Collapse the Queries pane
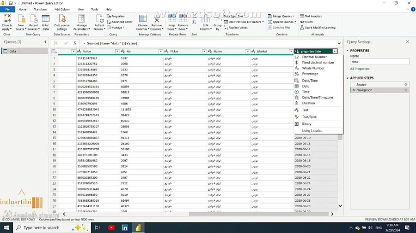This screenshot has width=416, height=233. coord(45,42)
